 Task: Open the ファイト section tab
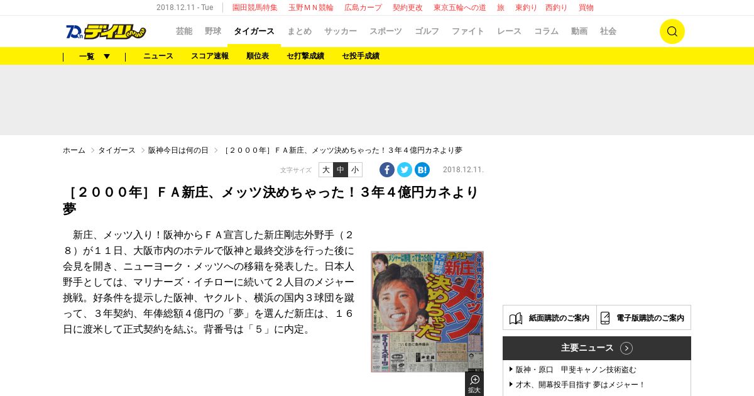point(468,31)
